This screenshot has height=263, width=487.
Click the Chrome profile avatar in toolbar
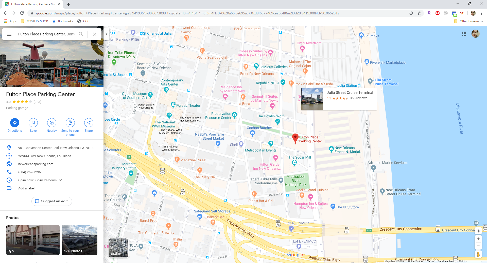pyautogui.click(x=473, y=13)
